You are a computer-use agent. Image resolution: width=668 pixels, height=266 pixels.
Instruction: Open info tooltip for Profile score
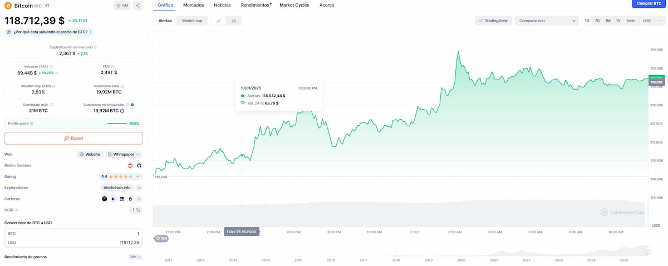click(x=32, y=124)
